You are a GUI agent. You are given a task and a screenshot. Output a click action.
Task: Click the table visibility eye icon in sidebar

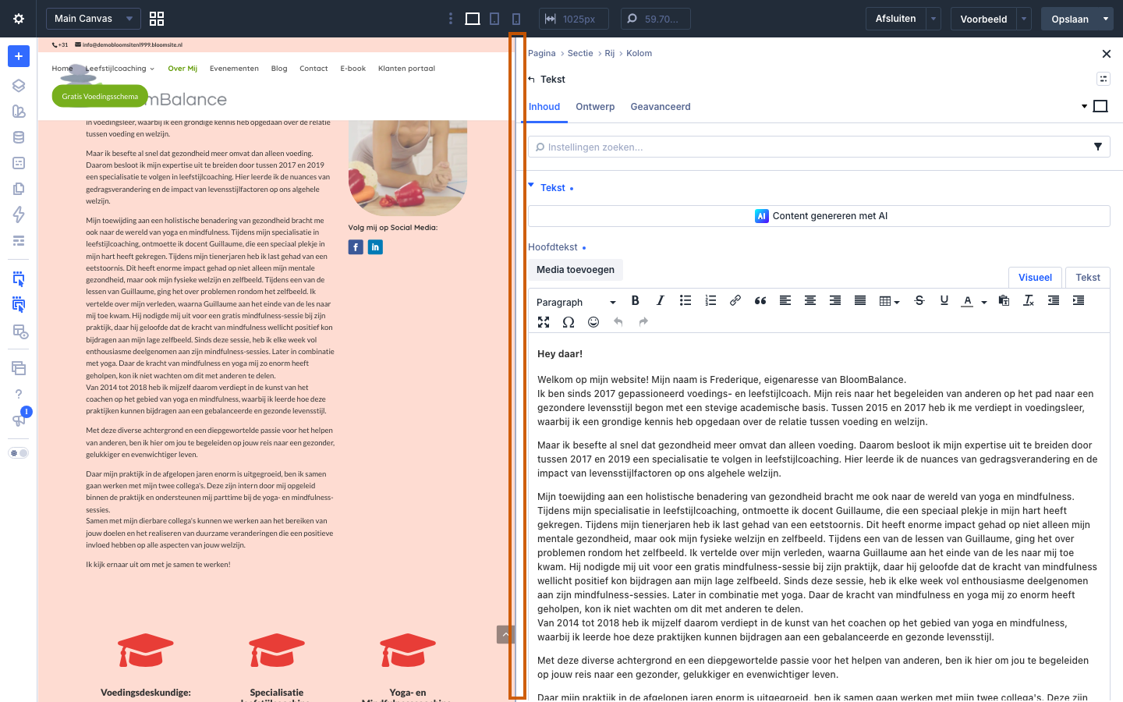coord(20,331)
